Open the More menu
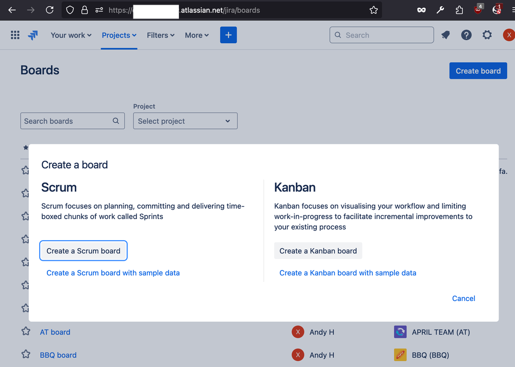515x367 pixels. click(197, 35)
